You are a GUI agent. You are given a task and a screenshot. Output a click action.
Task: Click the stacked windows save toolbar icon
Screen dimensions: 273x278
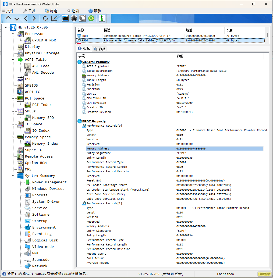coord(83,18)
